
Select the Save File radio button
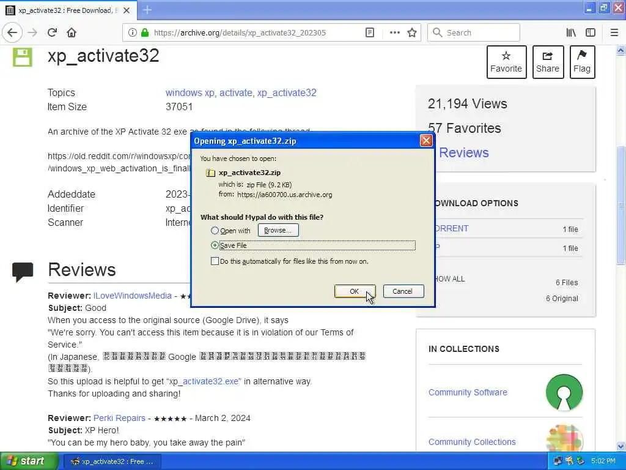[215, 245]
